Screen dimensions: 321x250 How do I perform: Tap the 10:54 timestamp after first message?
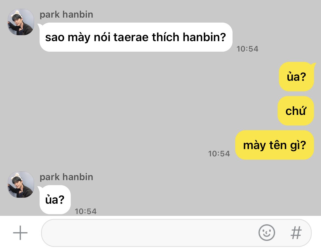[x=247, y=49]
